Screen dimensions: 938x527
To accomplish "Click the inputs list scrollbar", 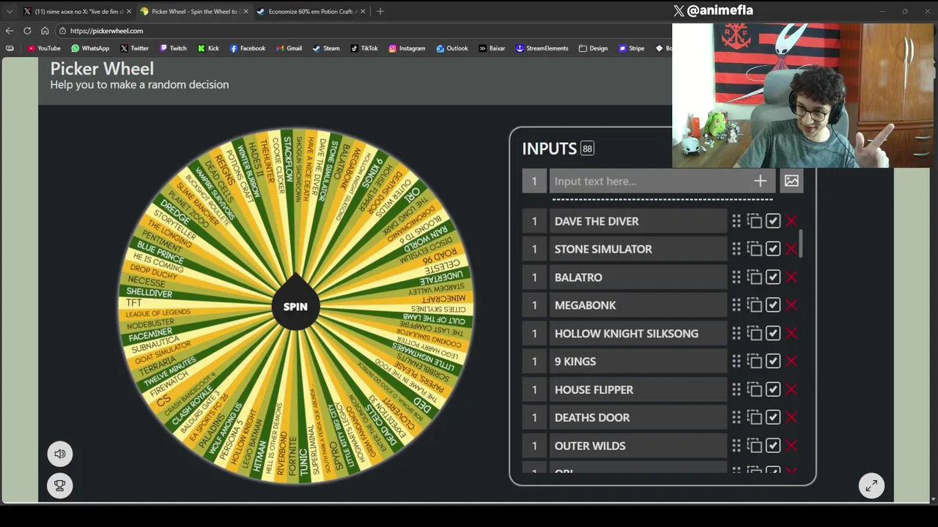I will pos(802,243).
